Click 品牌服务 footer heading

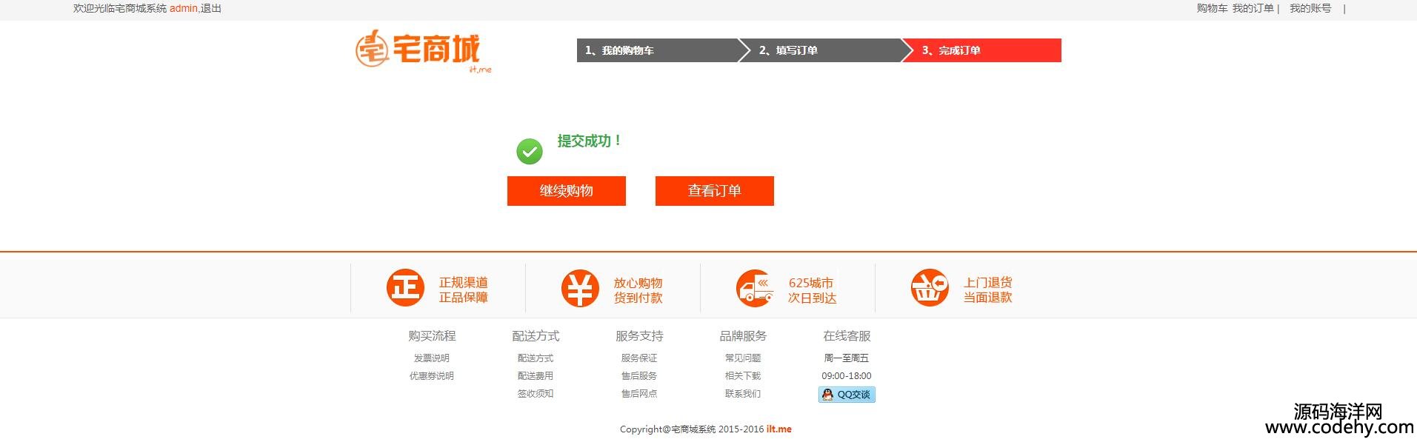[x=743, y=336]
